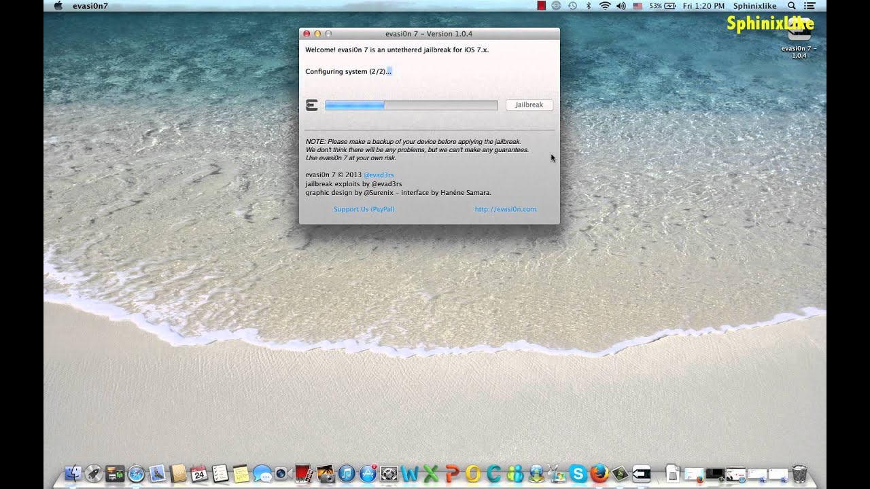
Task: Click the evasi0n logo icon beside progress bar
Action: (312, 105)
